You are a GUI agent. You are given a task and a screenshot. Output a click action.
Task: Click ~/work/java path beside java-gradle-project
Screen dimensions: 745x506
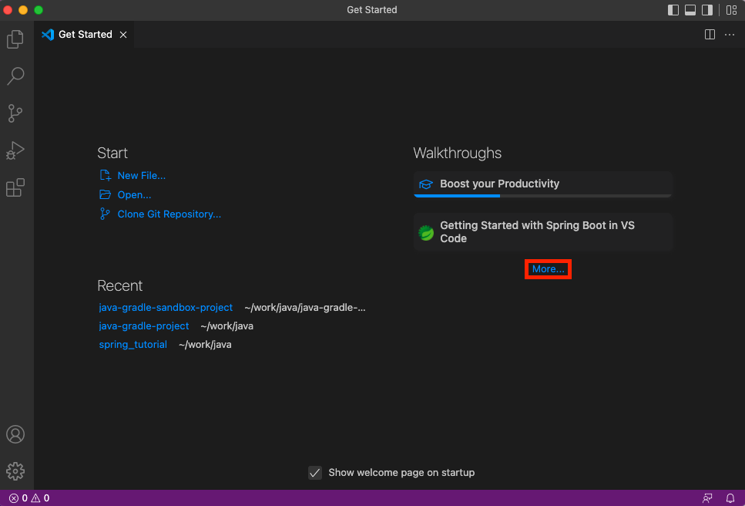point(227,326)
